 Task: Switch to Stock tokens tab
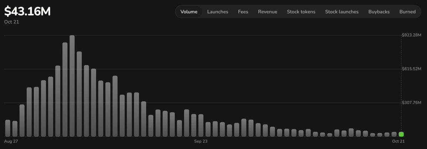click(x=301, y=12)
